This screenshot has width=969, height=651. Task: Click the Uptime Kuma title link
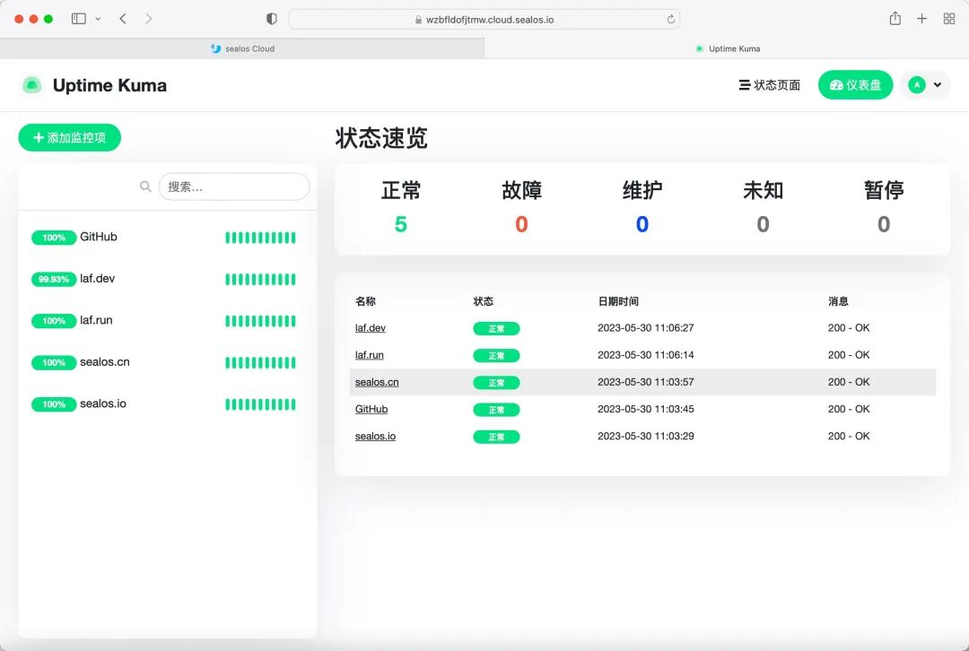[x=109, y=85]
